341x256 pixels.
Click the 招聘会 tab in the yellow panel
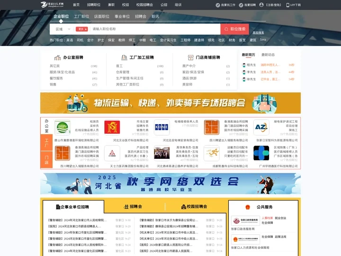coord(133,207)
